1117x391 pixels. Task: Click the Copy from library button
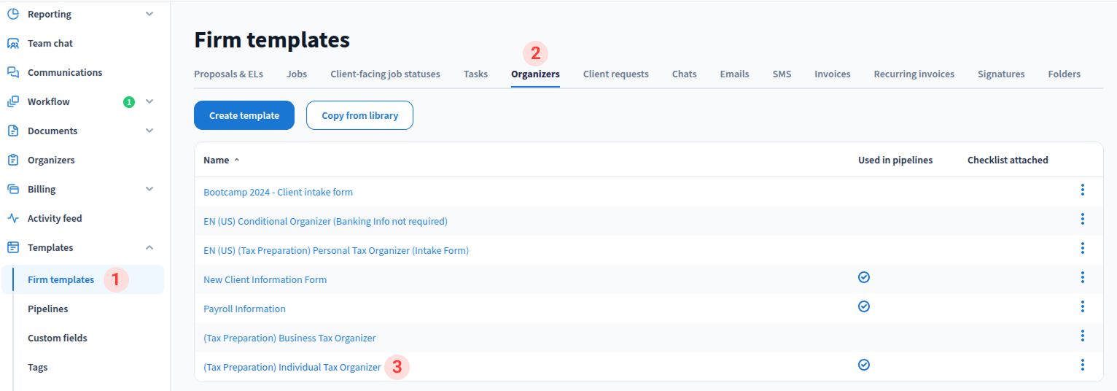point(359,115)
